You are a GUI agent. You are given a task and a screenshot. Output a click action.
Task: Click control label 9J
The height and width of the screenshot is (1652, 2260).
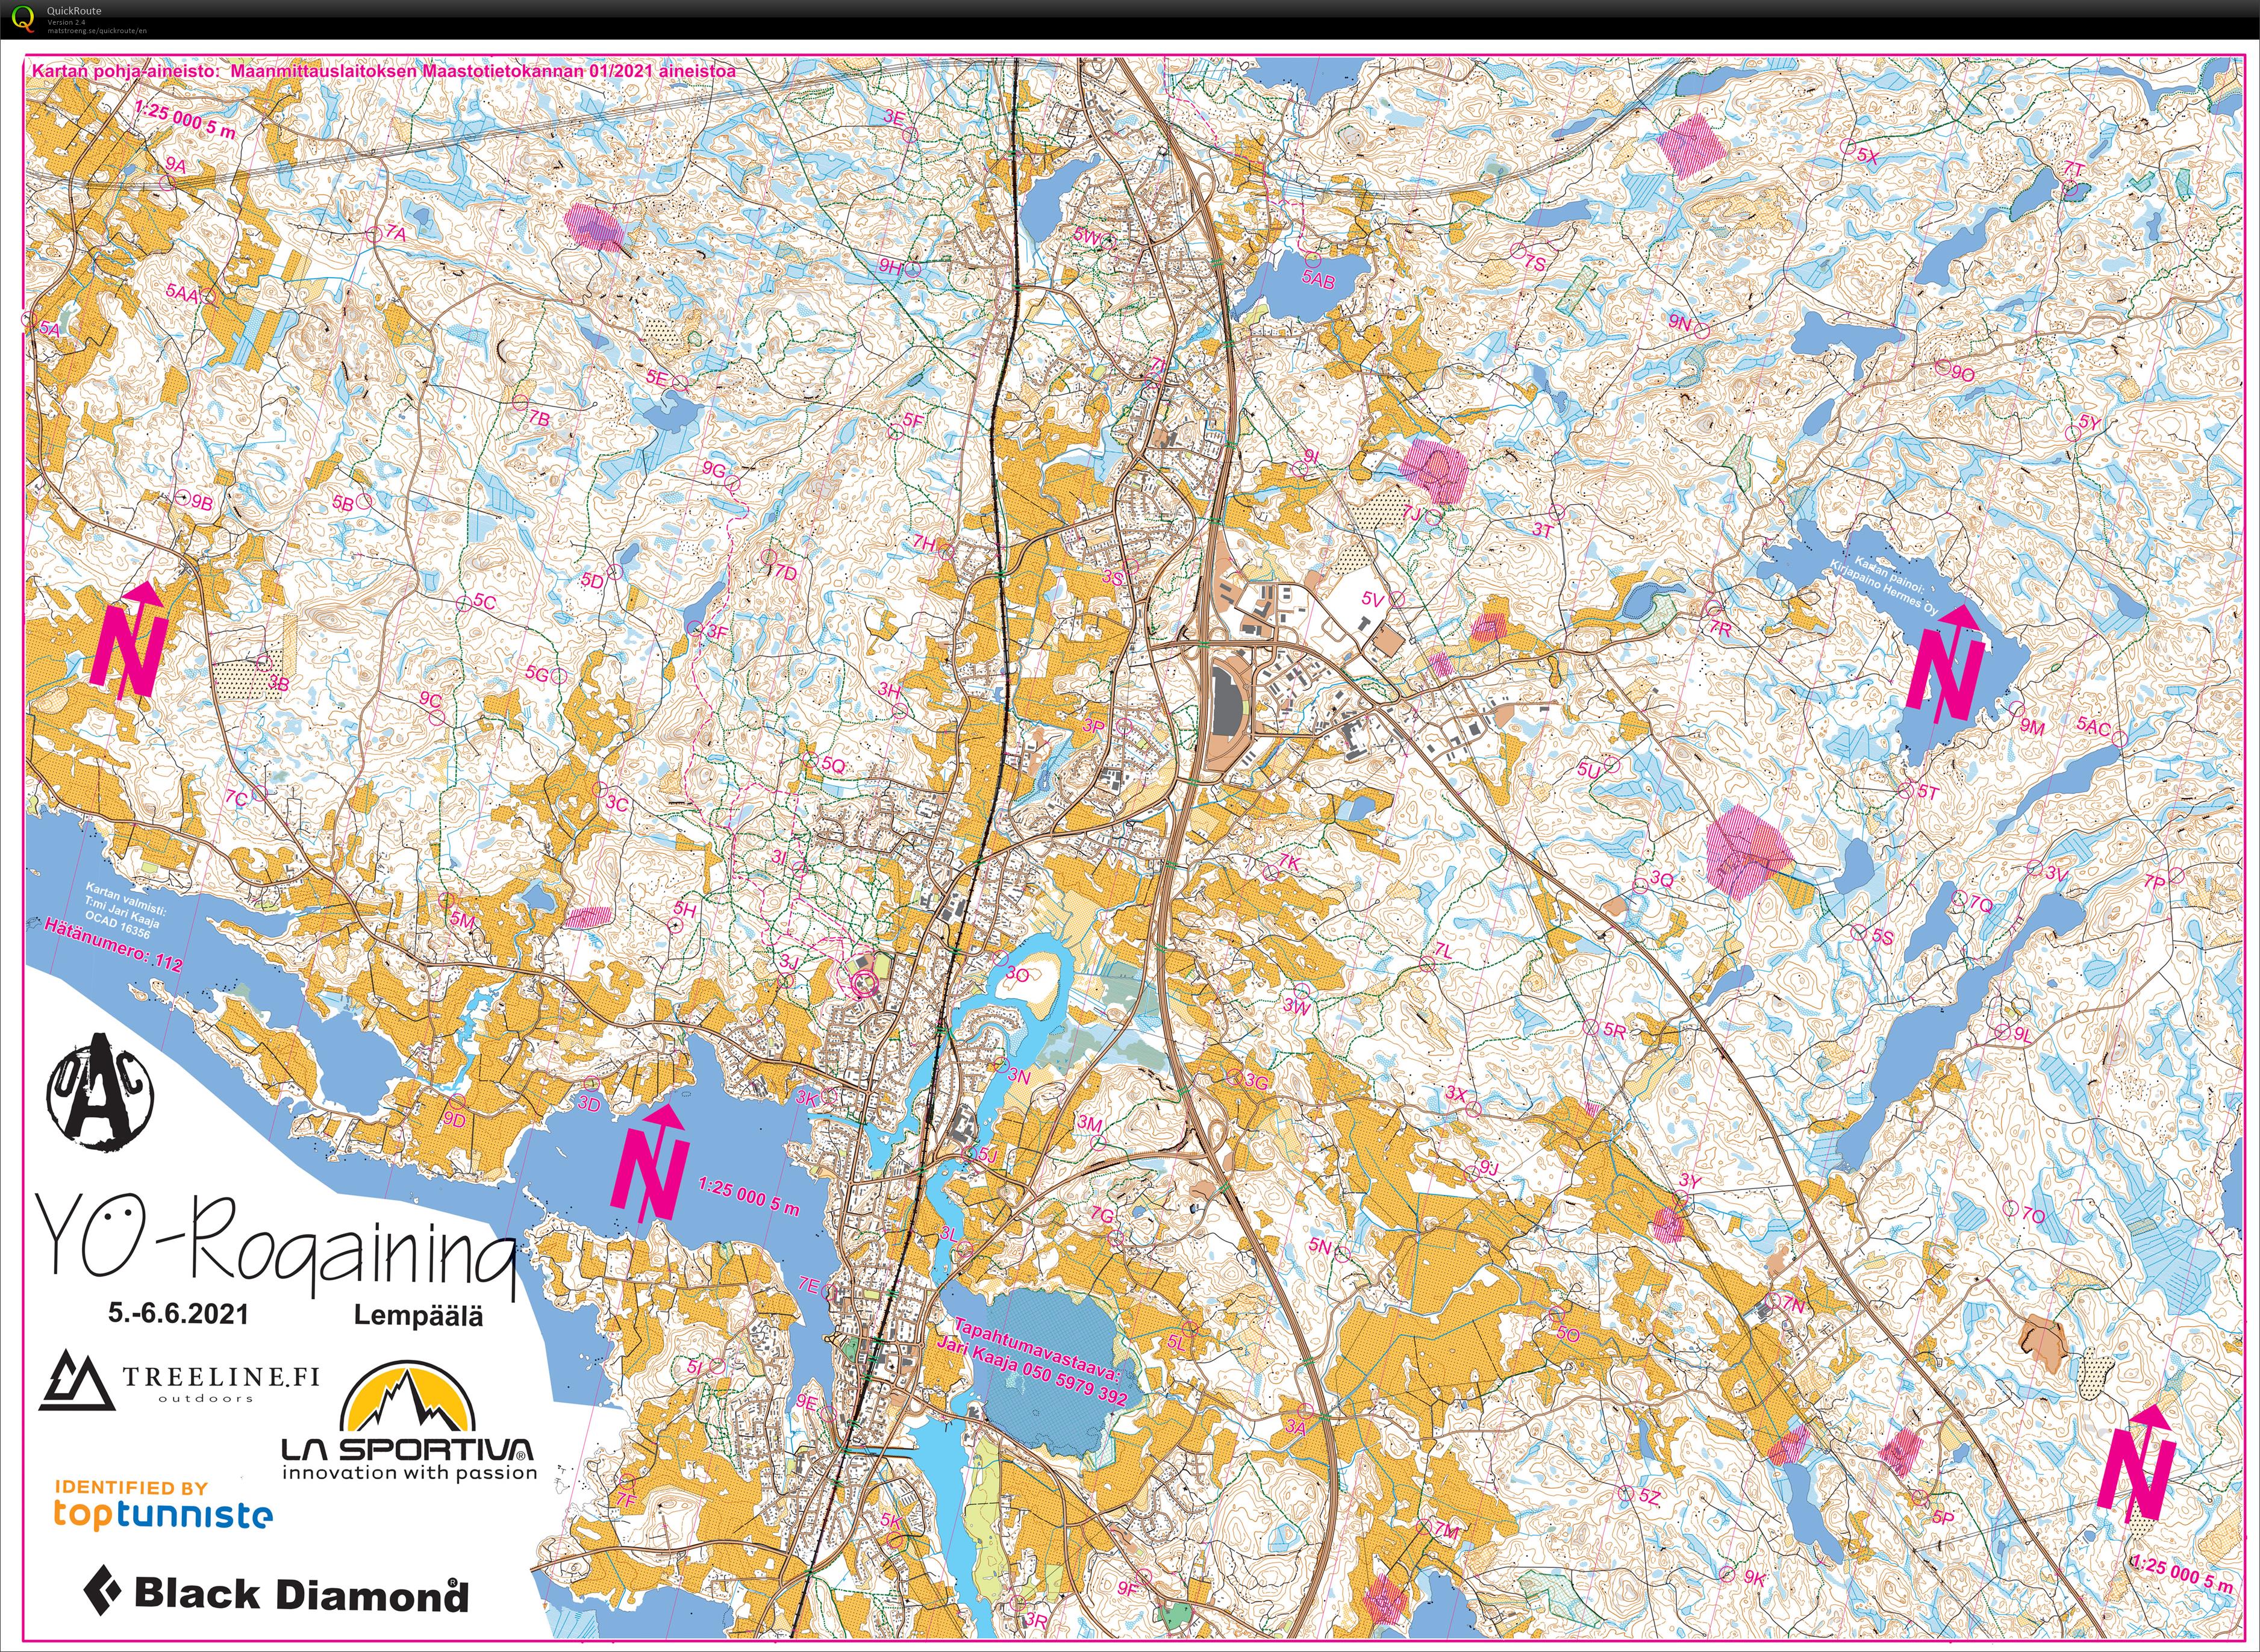click(x=1489, y=1168)
